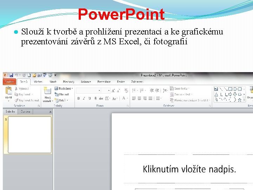Toggle bold formatting (B)
Screen dimensions: 253x190
click(x=79, y=99)
